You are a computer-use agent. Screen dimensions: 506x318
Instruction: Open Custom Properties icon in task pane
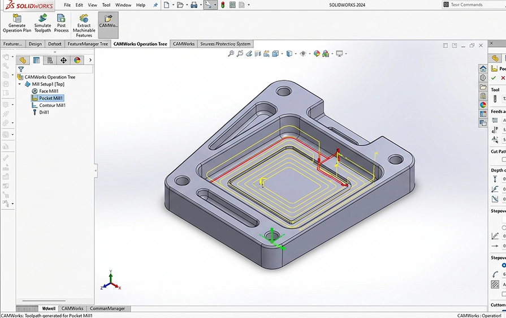click(483, 114)
